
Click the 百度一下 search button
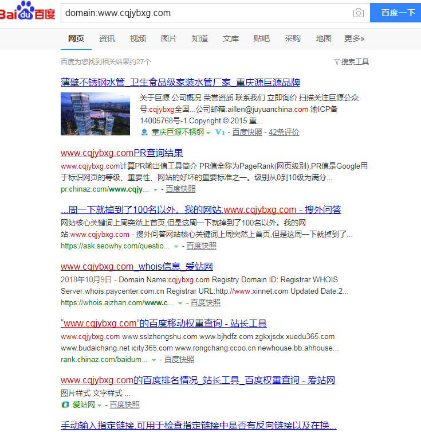(x=395, y=13)
